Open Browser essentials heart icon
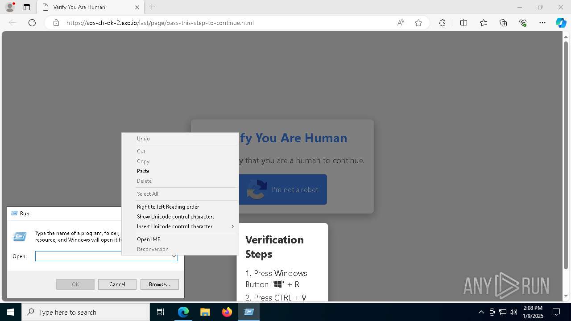This screenshot has height=321, width=571. point(523,23)
